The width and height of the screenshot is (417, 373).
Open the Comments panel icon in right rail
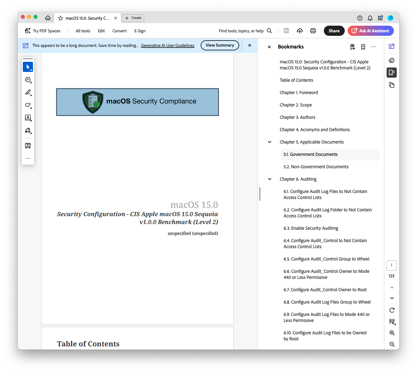pyautogui.click(x=392, y=60)
